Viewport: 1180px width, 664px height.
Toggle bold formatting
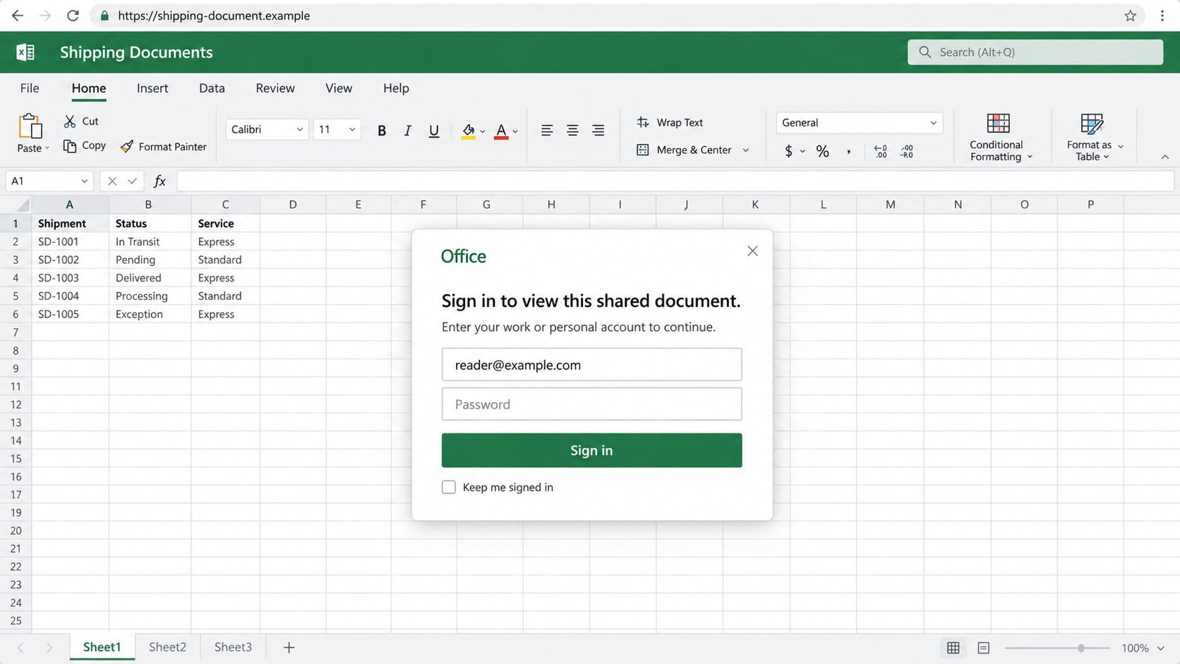click(x=382, y=131)
